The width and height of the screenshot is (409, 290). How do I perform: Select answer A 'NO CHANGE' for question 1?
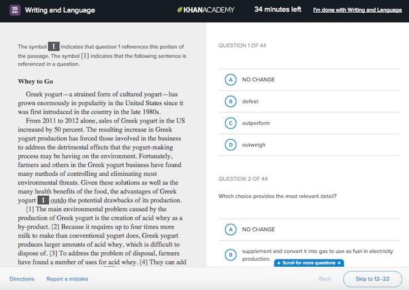pyautogui.click(x=230, y=80)
